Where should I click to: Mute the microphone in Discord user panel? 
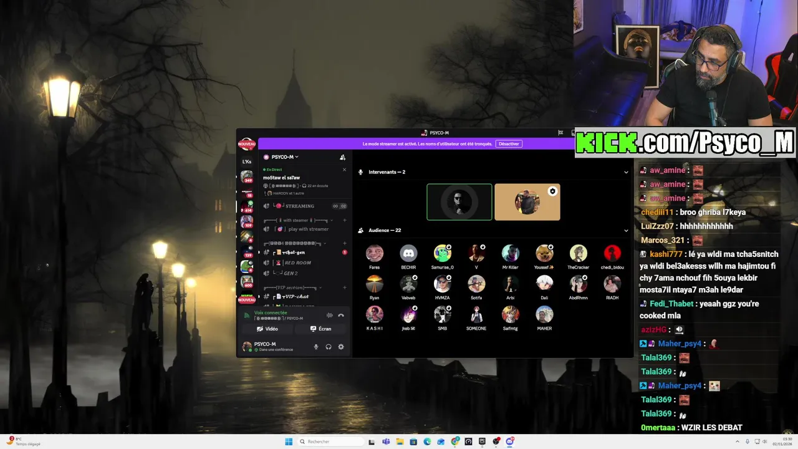pyautogui.click(x=316, y=347)
